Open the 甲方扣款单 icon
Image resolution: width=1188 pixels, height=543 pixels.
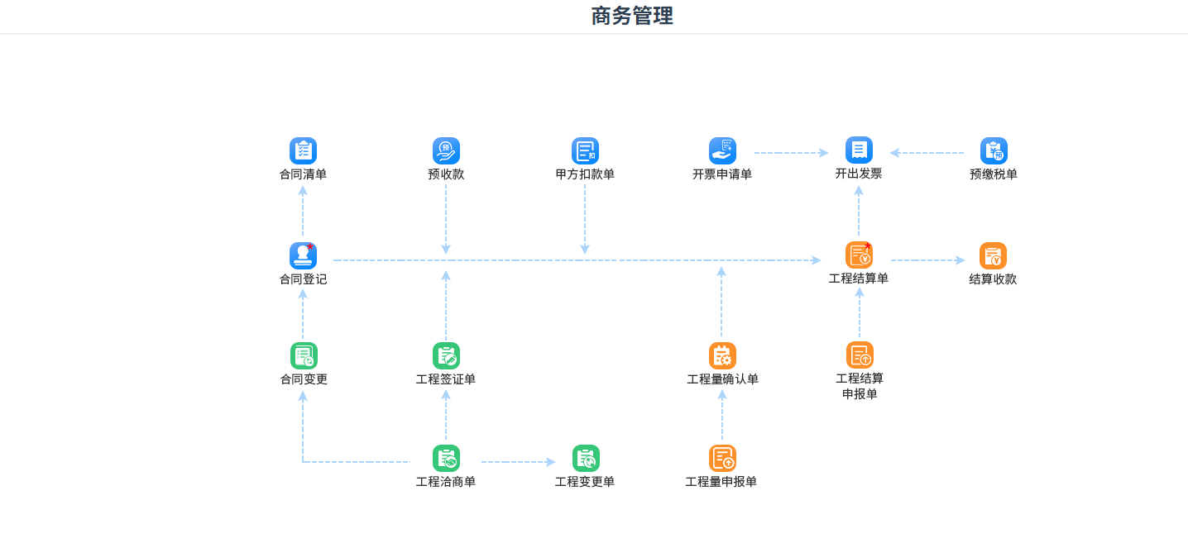[x=585, y=150]
